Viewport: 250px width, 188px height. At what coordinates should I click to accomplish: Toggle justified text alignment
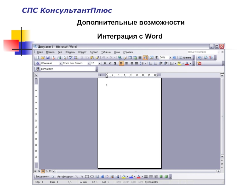(x=137, y=64)
